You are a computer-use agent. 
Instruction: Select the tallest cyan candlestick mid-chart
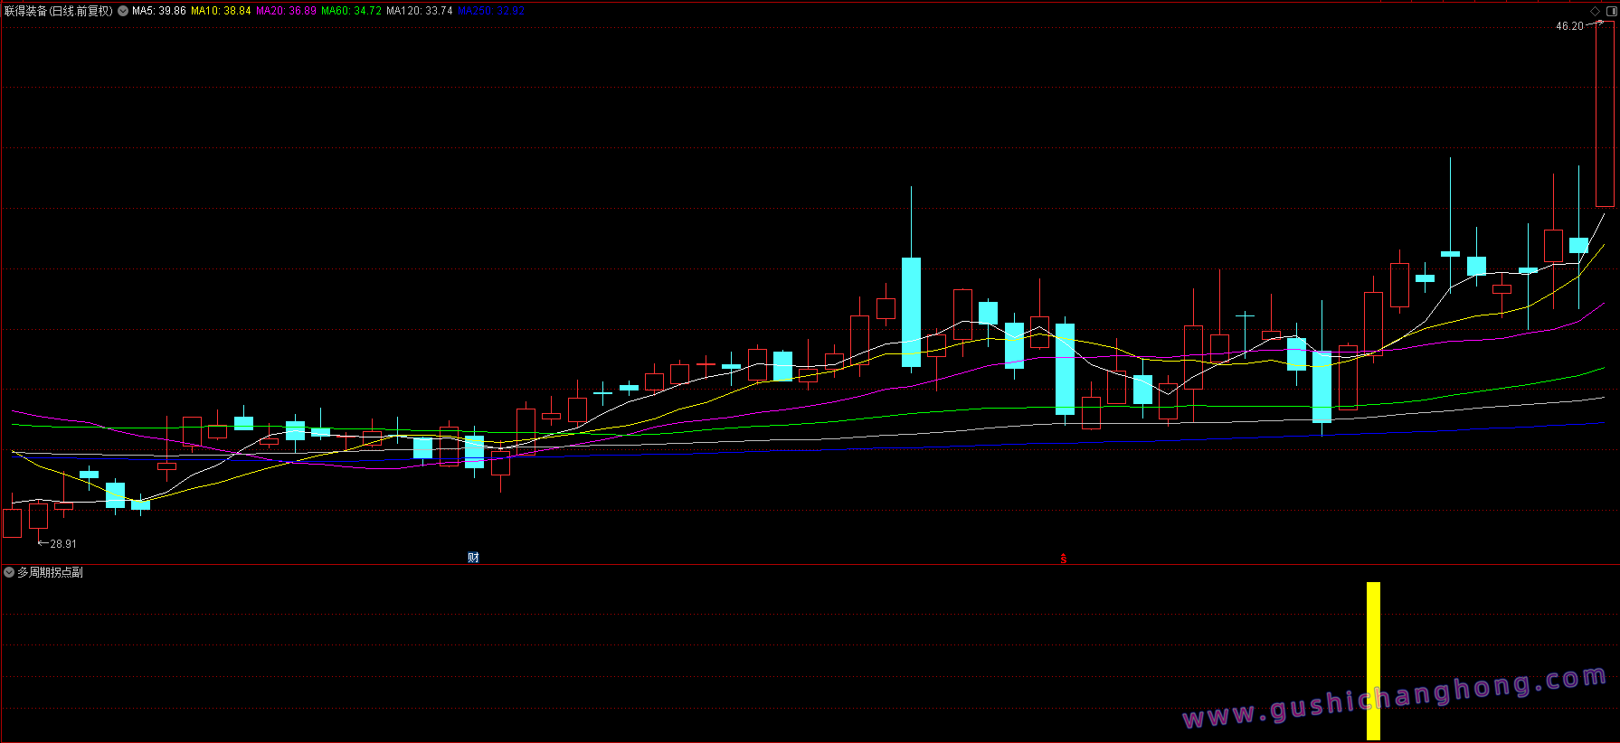click(911, 312)
